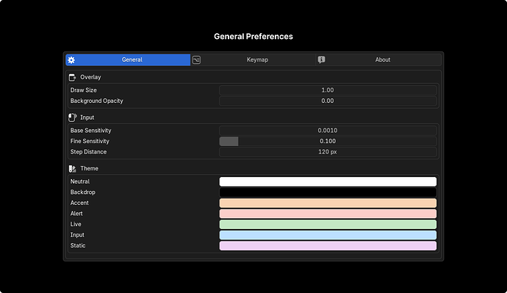Click the Fine Sensitivity label
Image resolution: width=507 pixels, height=293 pixels.
[90, 141]
